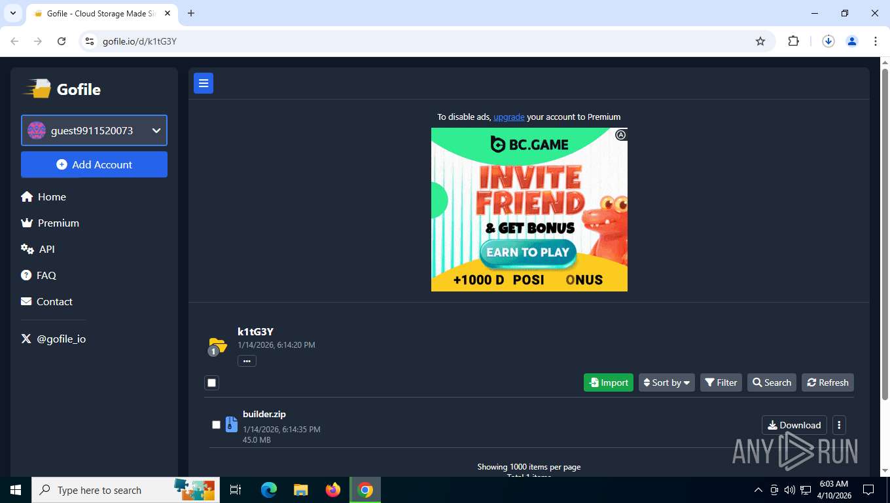This screenshot has width=890, height=503.
Task: Visit the @gofile_io X profile link
Action: pyautogui.click(x=54, y=339)
